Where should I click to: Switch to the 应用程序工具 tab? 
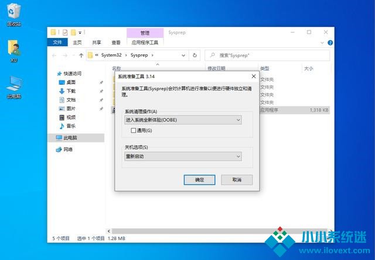(x=145, y=43)
